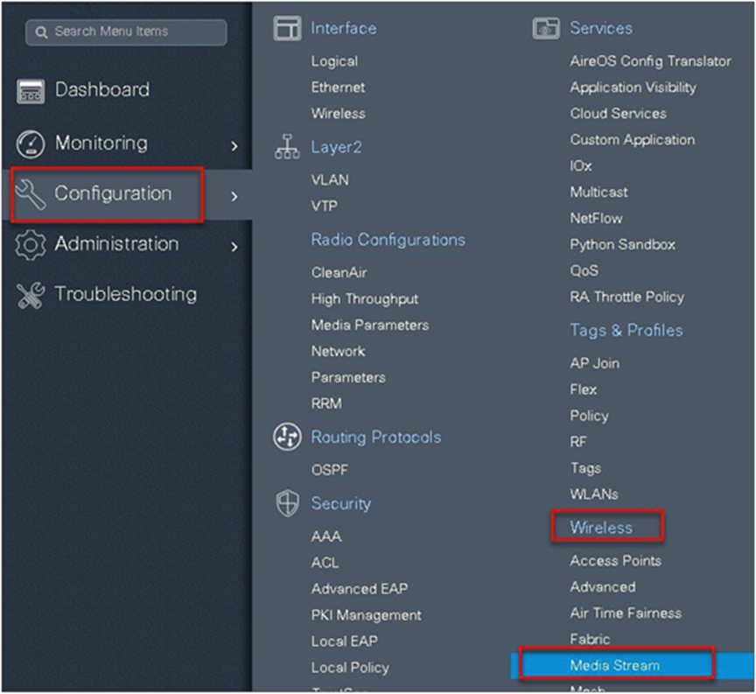Image resolution: width=756 pixels, height=694 pixels.
Task: Click the Dashboard gauge icon
Action: [x=31, y=91]
